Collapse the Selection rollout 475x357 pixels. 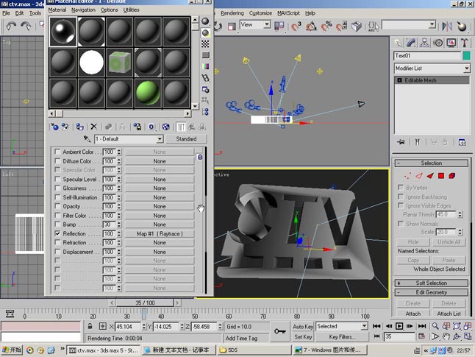coord(432,163)
